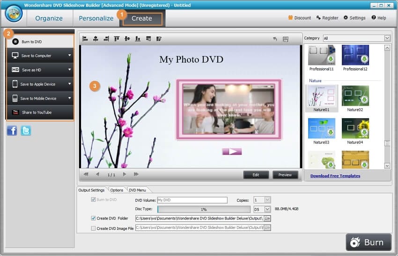This screenshot has height=256, width=398.
Task: Toggle the Create DVD Folder checkbox
Action: coord(93,218)
